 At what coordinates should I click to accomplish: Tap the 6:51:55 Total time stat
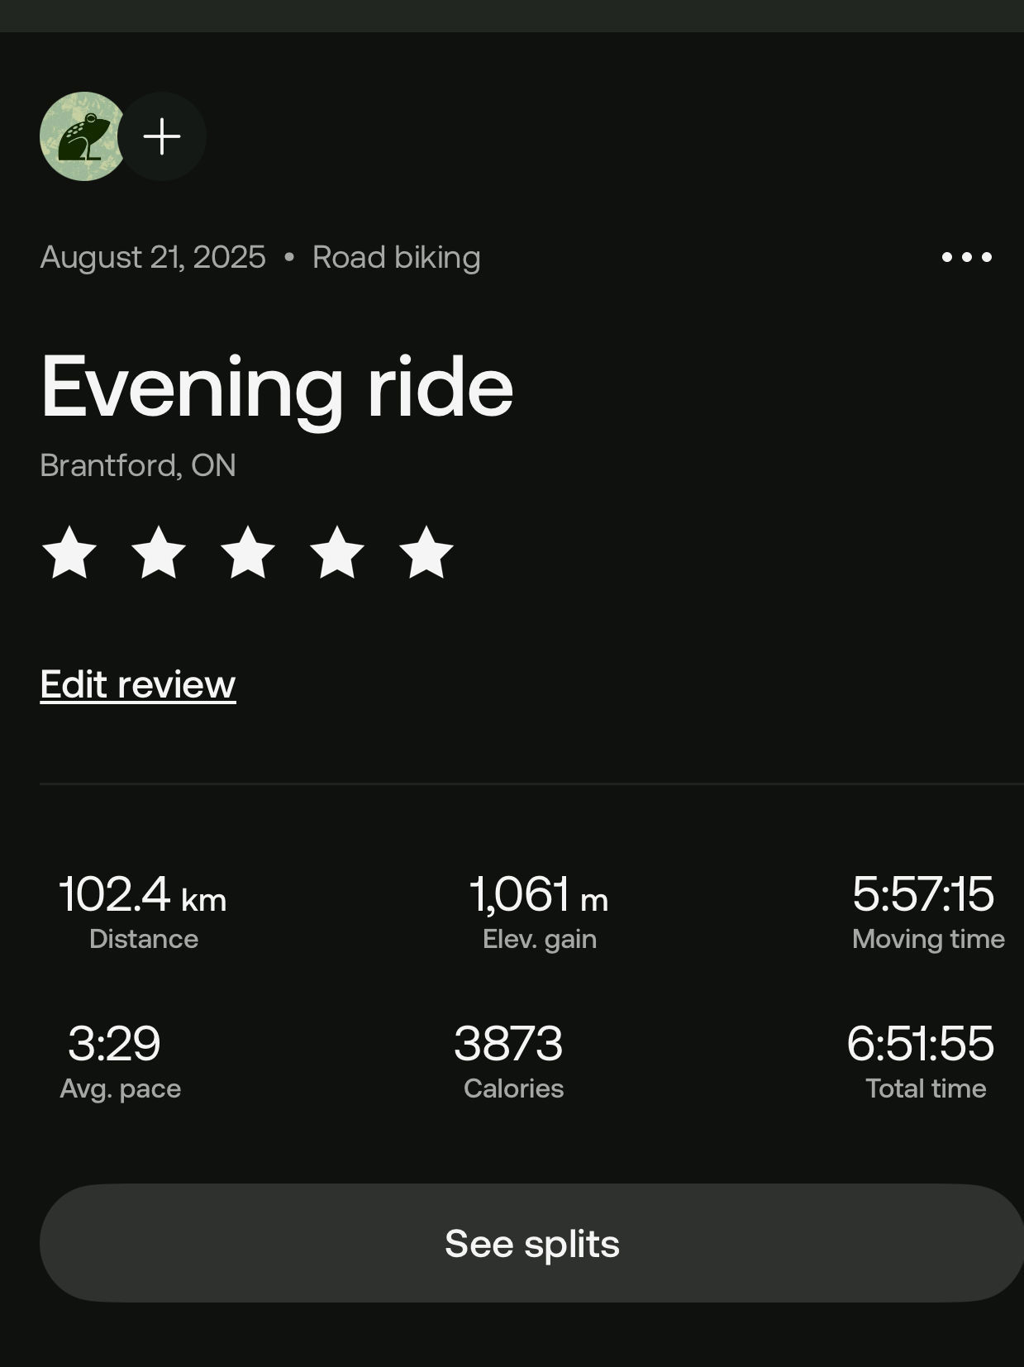(922, 1061)
